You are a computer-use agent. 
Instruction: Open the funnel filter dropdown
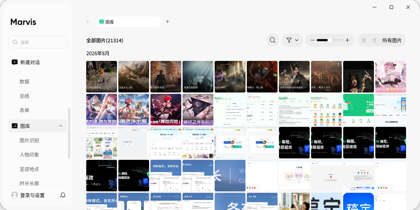point(292,40)
